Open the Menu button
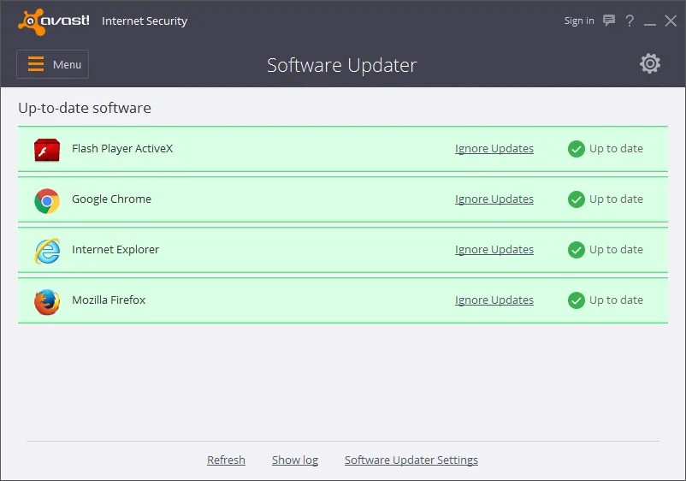The height and width of the screenshot is (481, 686). 52,64
